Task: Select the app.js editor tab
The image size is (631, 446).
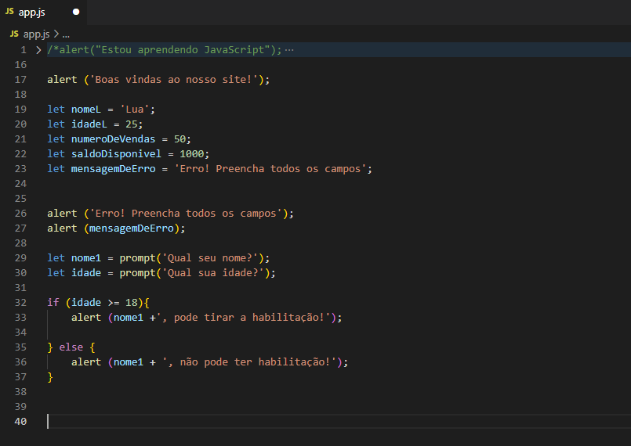Action: [43, 12]
